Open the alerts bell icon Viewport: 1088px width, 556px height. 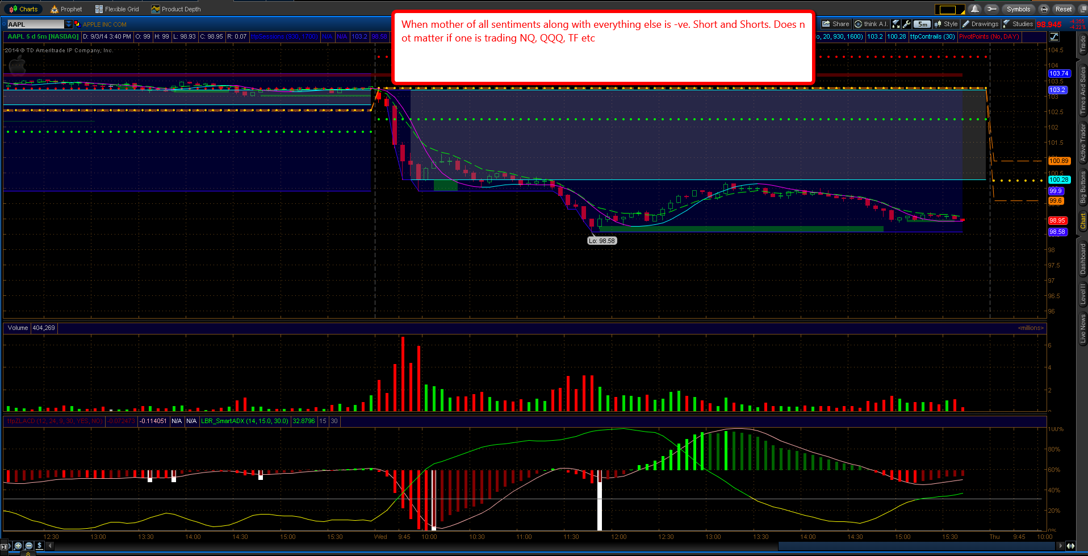tap(974, 9)
